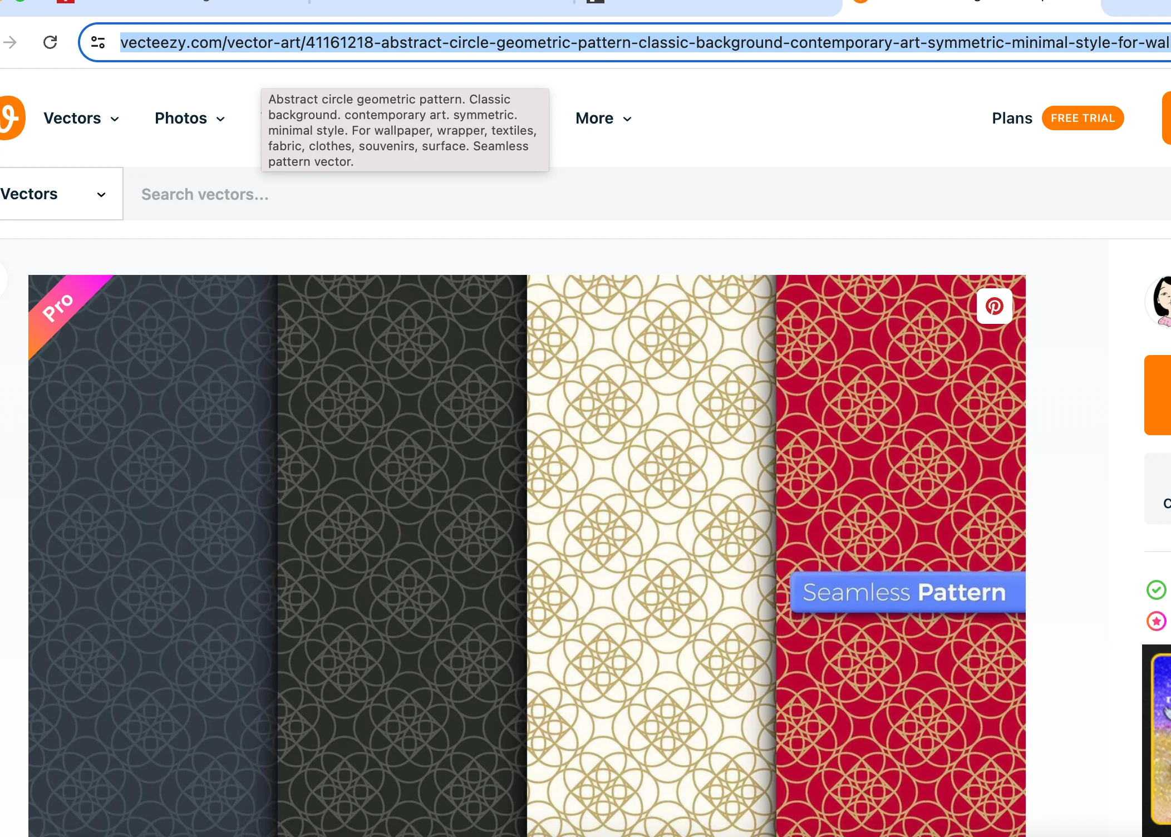Click the Pro ribbon badge on image

[58, 307]
